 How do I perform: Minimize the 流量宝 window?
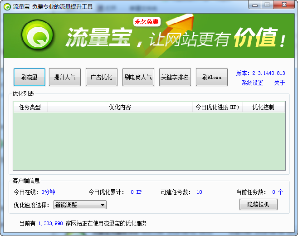[255, 5]
